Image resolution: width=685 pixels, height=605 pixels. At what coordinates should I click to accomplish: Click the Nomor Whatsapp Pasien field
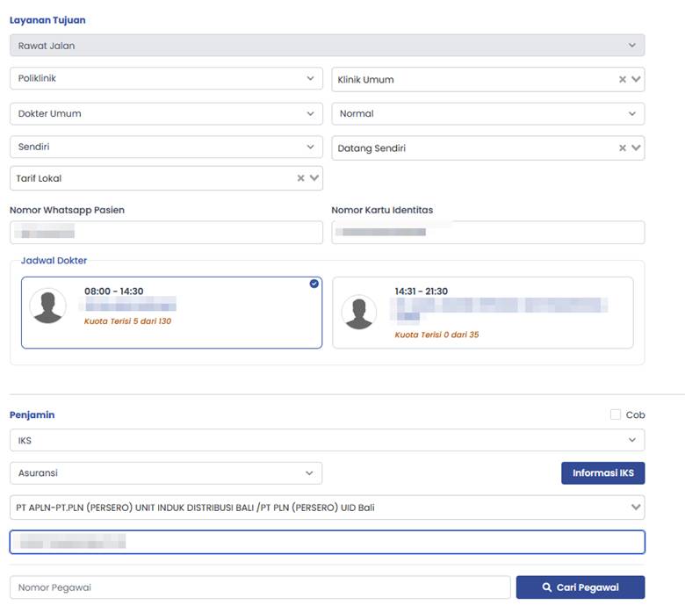pyautogui.click(x=166, y=233)
